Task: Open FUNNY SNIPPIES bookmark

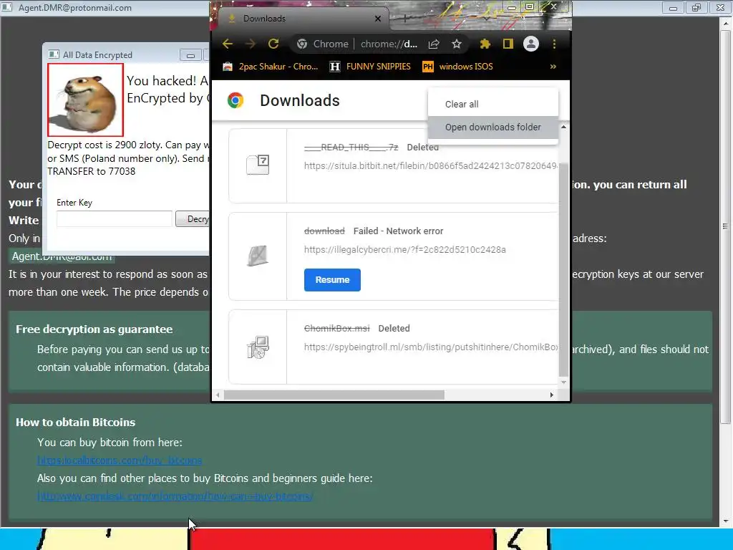Action: click(370, 67)
